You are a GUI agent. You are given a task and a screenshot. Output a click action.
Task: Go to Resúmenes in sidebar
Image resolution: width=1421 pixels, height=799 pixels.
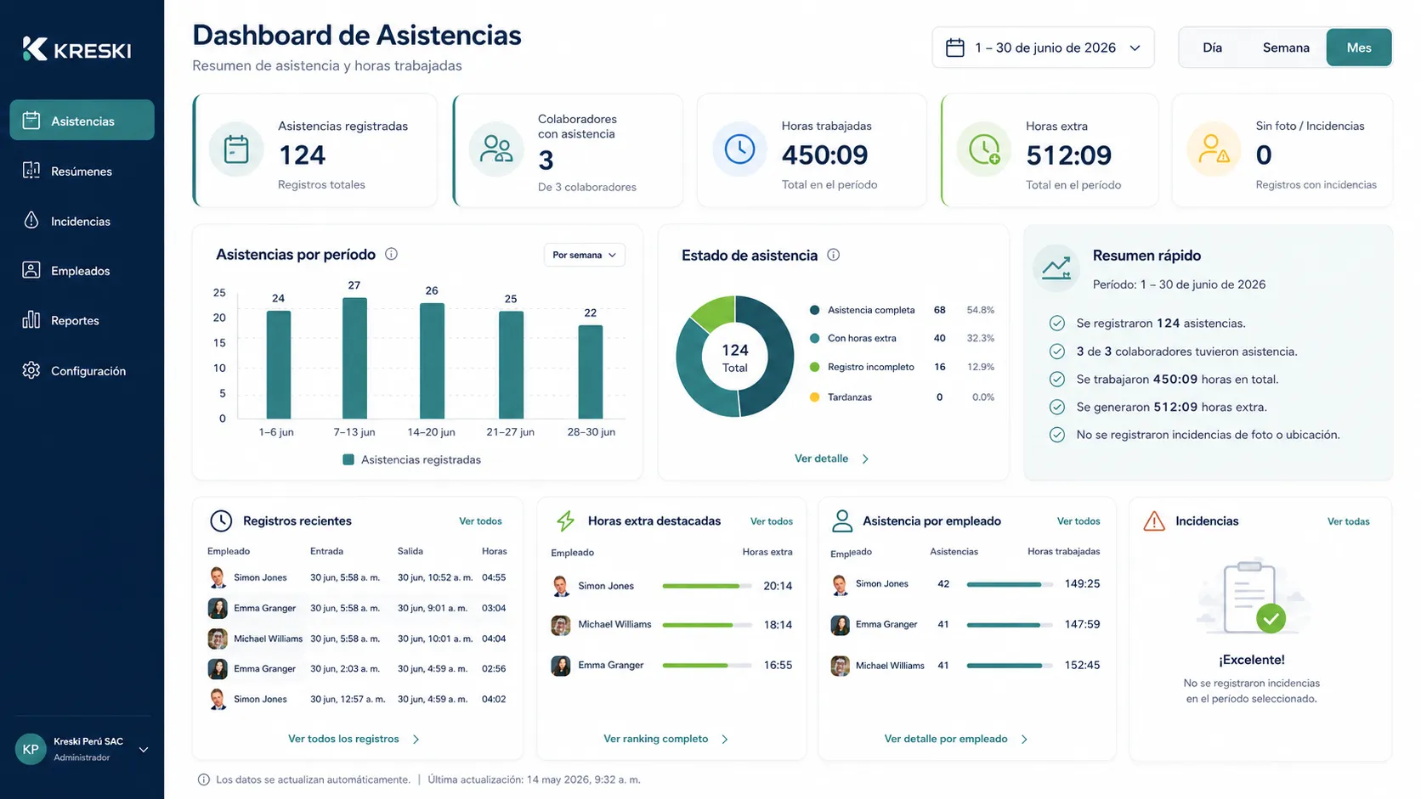click(x=82, y=171)
